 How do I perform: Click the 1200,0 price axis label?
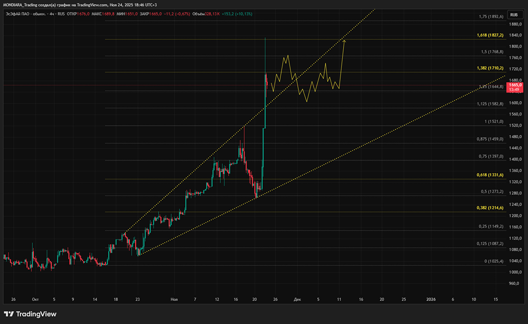tap(515, 216)
